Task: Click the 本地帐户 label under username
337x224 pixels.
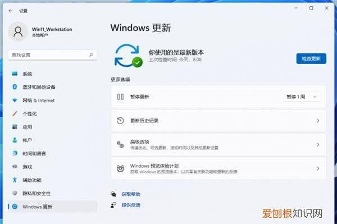Action: pos(40,35)
